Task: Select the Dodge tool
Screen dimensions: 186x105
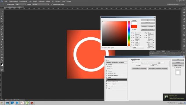Action: click(2, 45)
